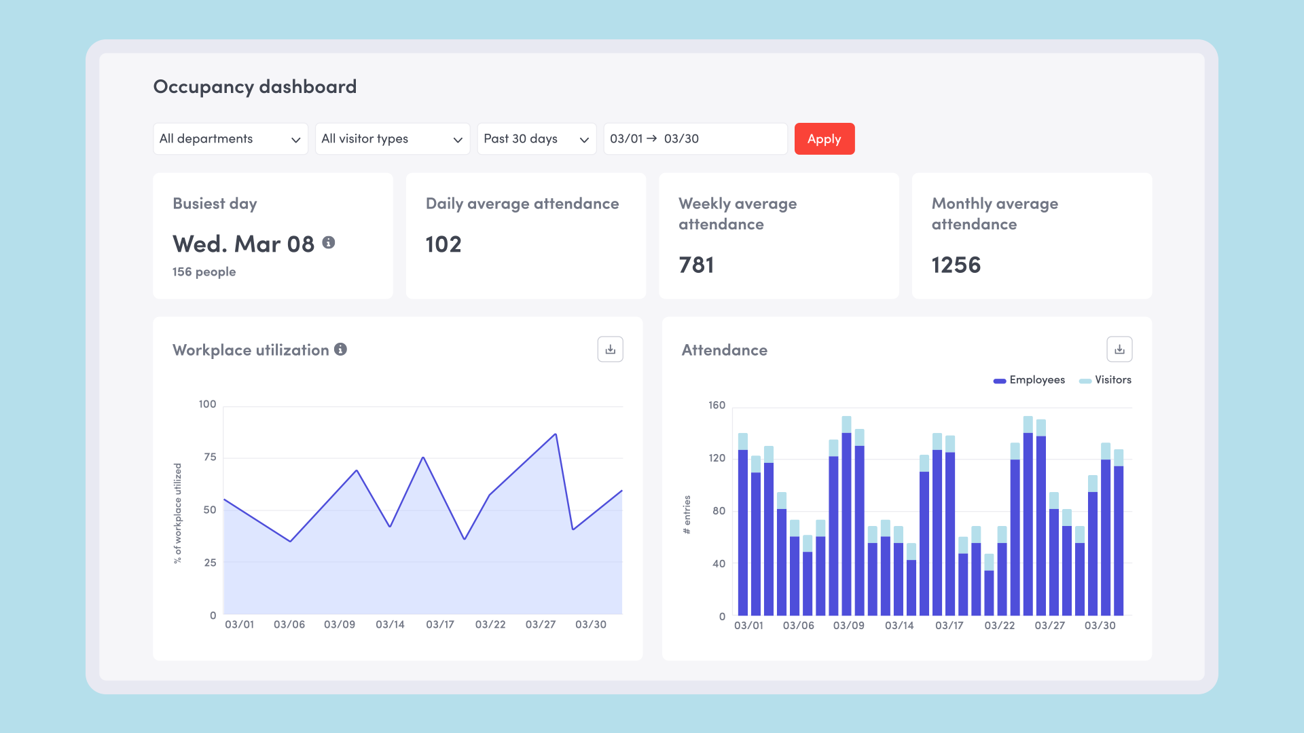
Task: Select the Busiest day card
Action: click(x=272, y=236)
